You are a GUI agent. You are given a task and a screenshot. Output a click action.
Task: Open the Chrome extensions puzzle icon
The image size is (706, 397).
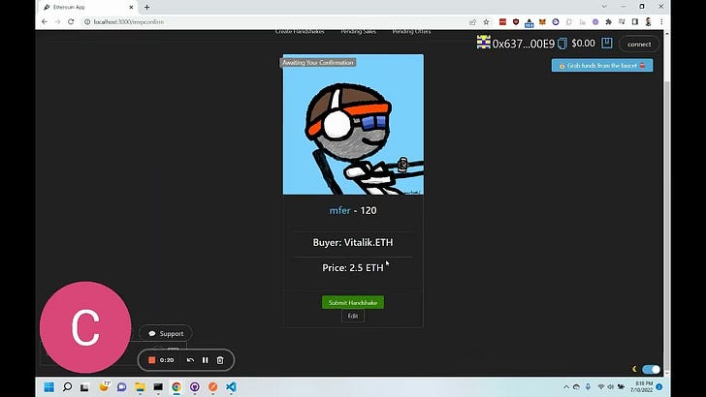pos(609,21)
